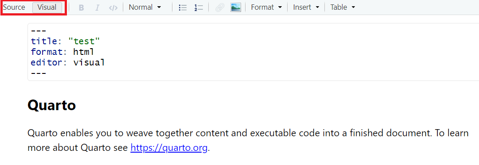The width and height of the screenshot is (479, 165).
Task: Click the insert link chain icon
Action: 220,8
